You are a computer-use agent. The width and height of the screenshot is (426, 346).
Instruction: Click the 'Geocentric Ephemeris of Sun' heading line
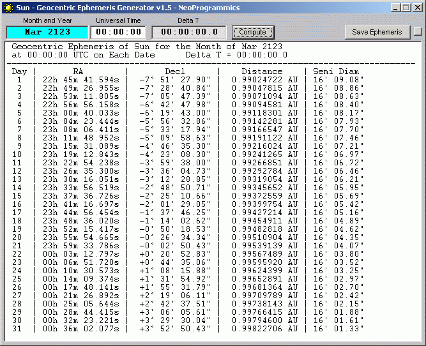(126, 47)
